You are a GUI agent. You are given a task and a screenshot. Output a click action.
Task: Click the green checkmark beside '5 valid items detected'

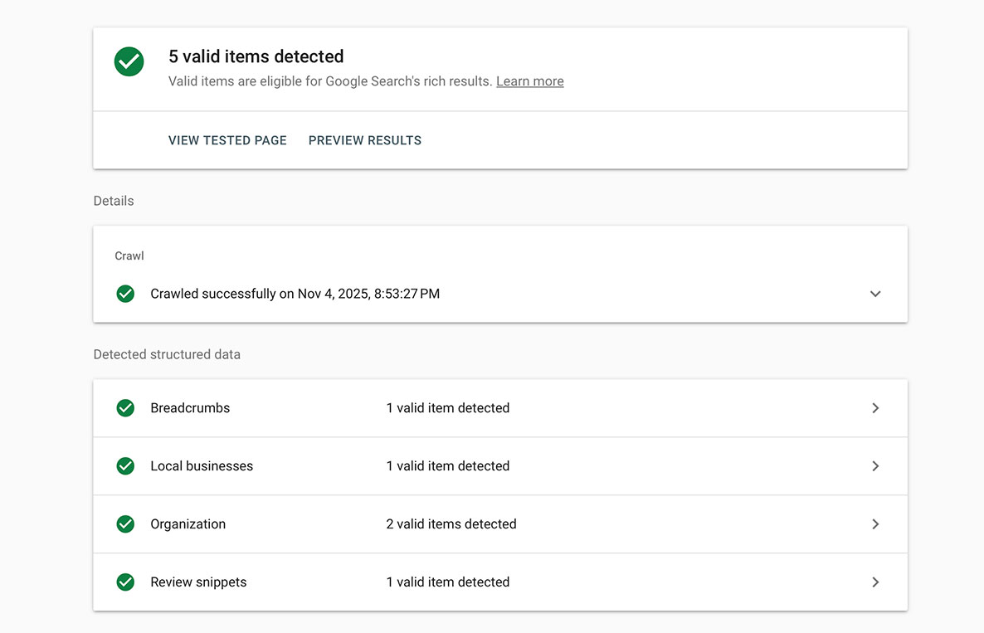(129, 61)
